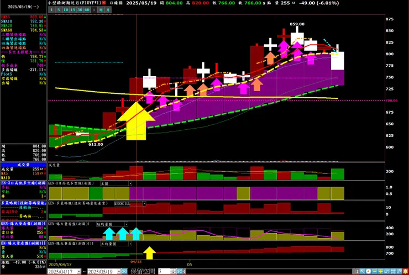Select the 1-minute timeframe tab
This screenshot has width=409, height=275.
pyautogui.click(x=51, y=10)
